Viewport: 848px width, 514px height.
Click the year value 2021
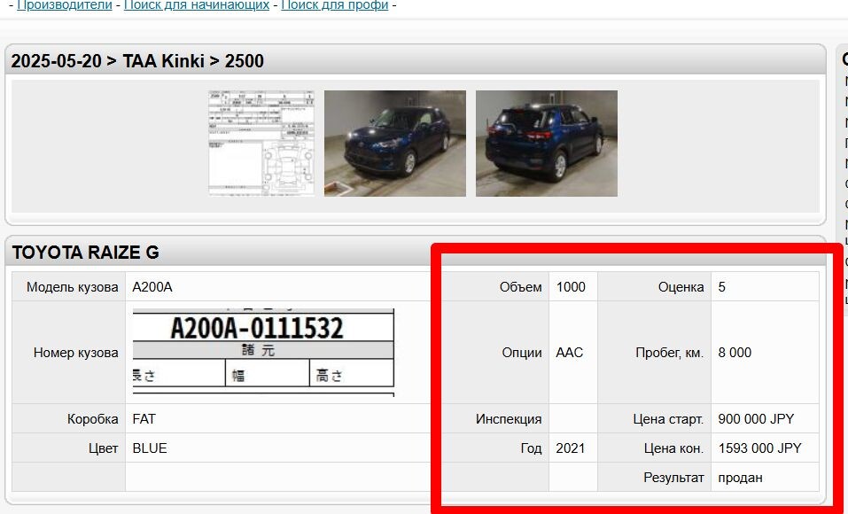point(570,448)
